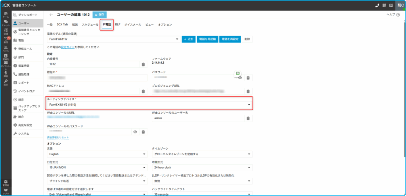Viewport: 406px width, 196px height.
Task: Open 日付形式 dropdown showing 15 JAN MON
Action: pos(97,167)
